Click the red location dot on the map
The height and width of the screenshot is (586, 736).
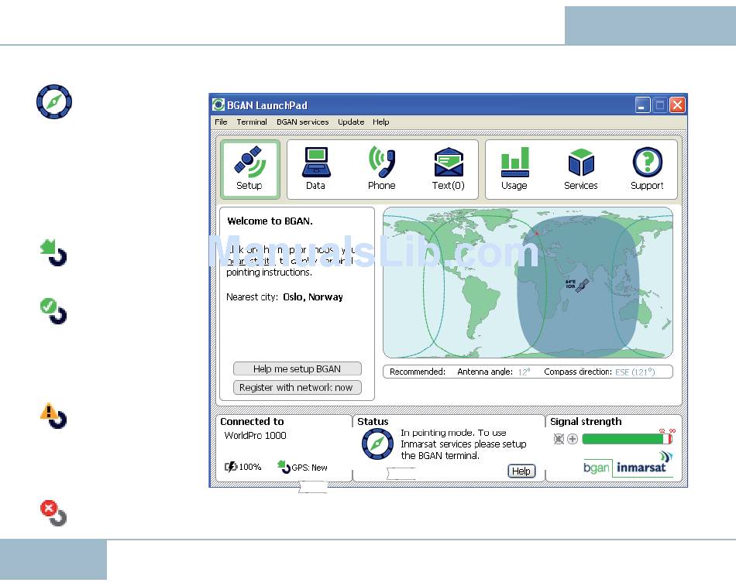pyautogui.click(x=537, y=233)
